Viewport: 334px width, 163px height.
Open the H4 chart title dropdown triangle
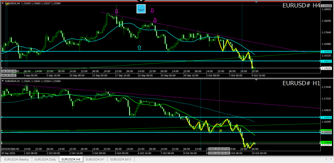point(3,4)
